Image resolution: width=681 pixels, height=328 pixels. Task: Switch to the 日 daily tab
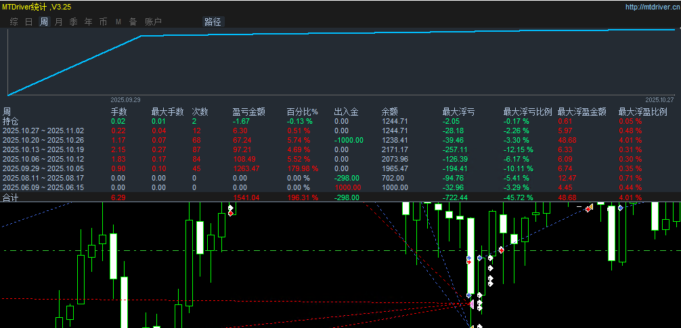[x=28, y=22]
